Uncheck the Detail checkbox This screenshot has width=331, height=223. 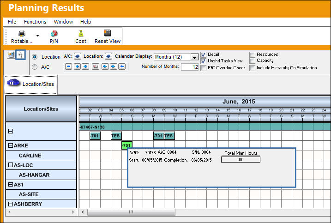tap(203, 54)
